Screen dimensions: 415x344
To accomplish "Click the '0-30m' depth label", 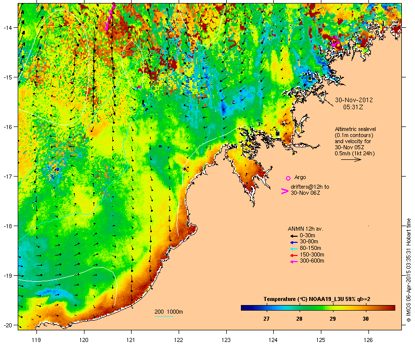I will pyautogui.click(x=307, y=236).
